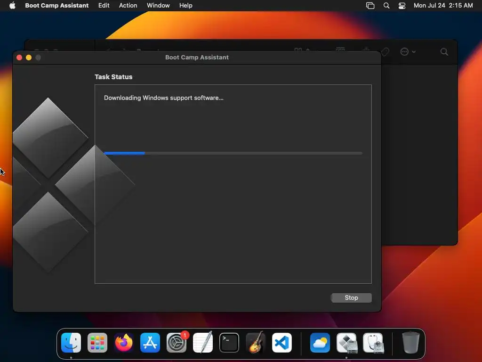This screenshot has width=482, height=362.
Task: Click Downloading Windows support software text
Action: 163,98
